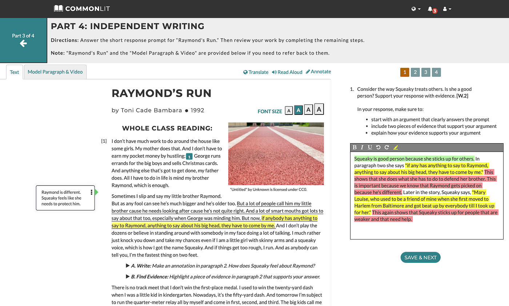Image resolution: width=509 pixels, height=306 pixels.
Task: Click the paragraph number [1] marker
Action: coord(104,141)
